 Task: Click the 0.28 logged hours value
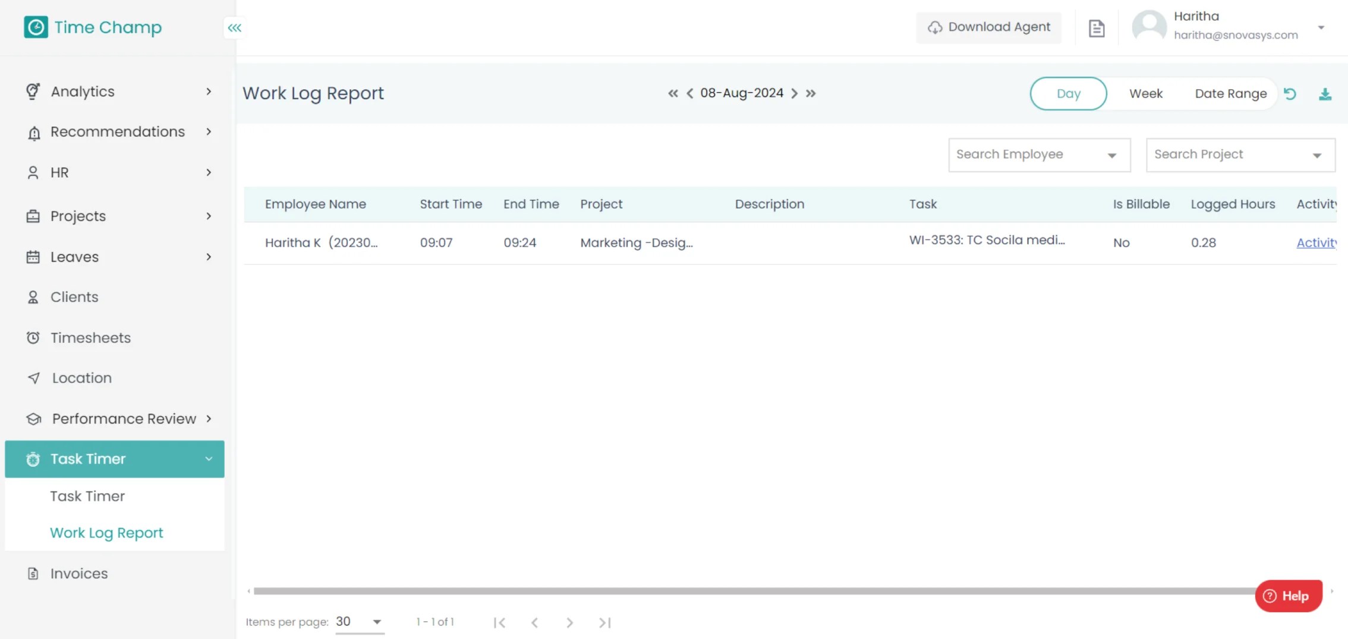[1203, 243]
